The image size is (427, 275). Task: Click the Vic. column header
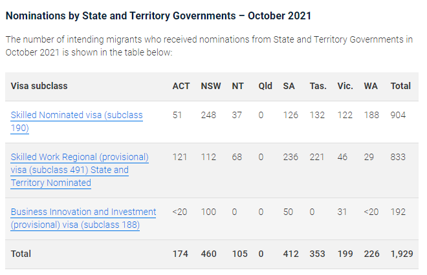tap(345, 86)
